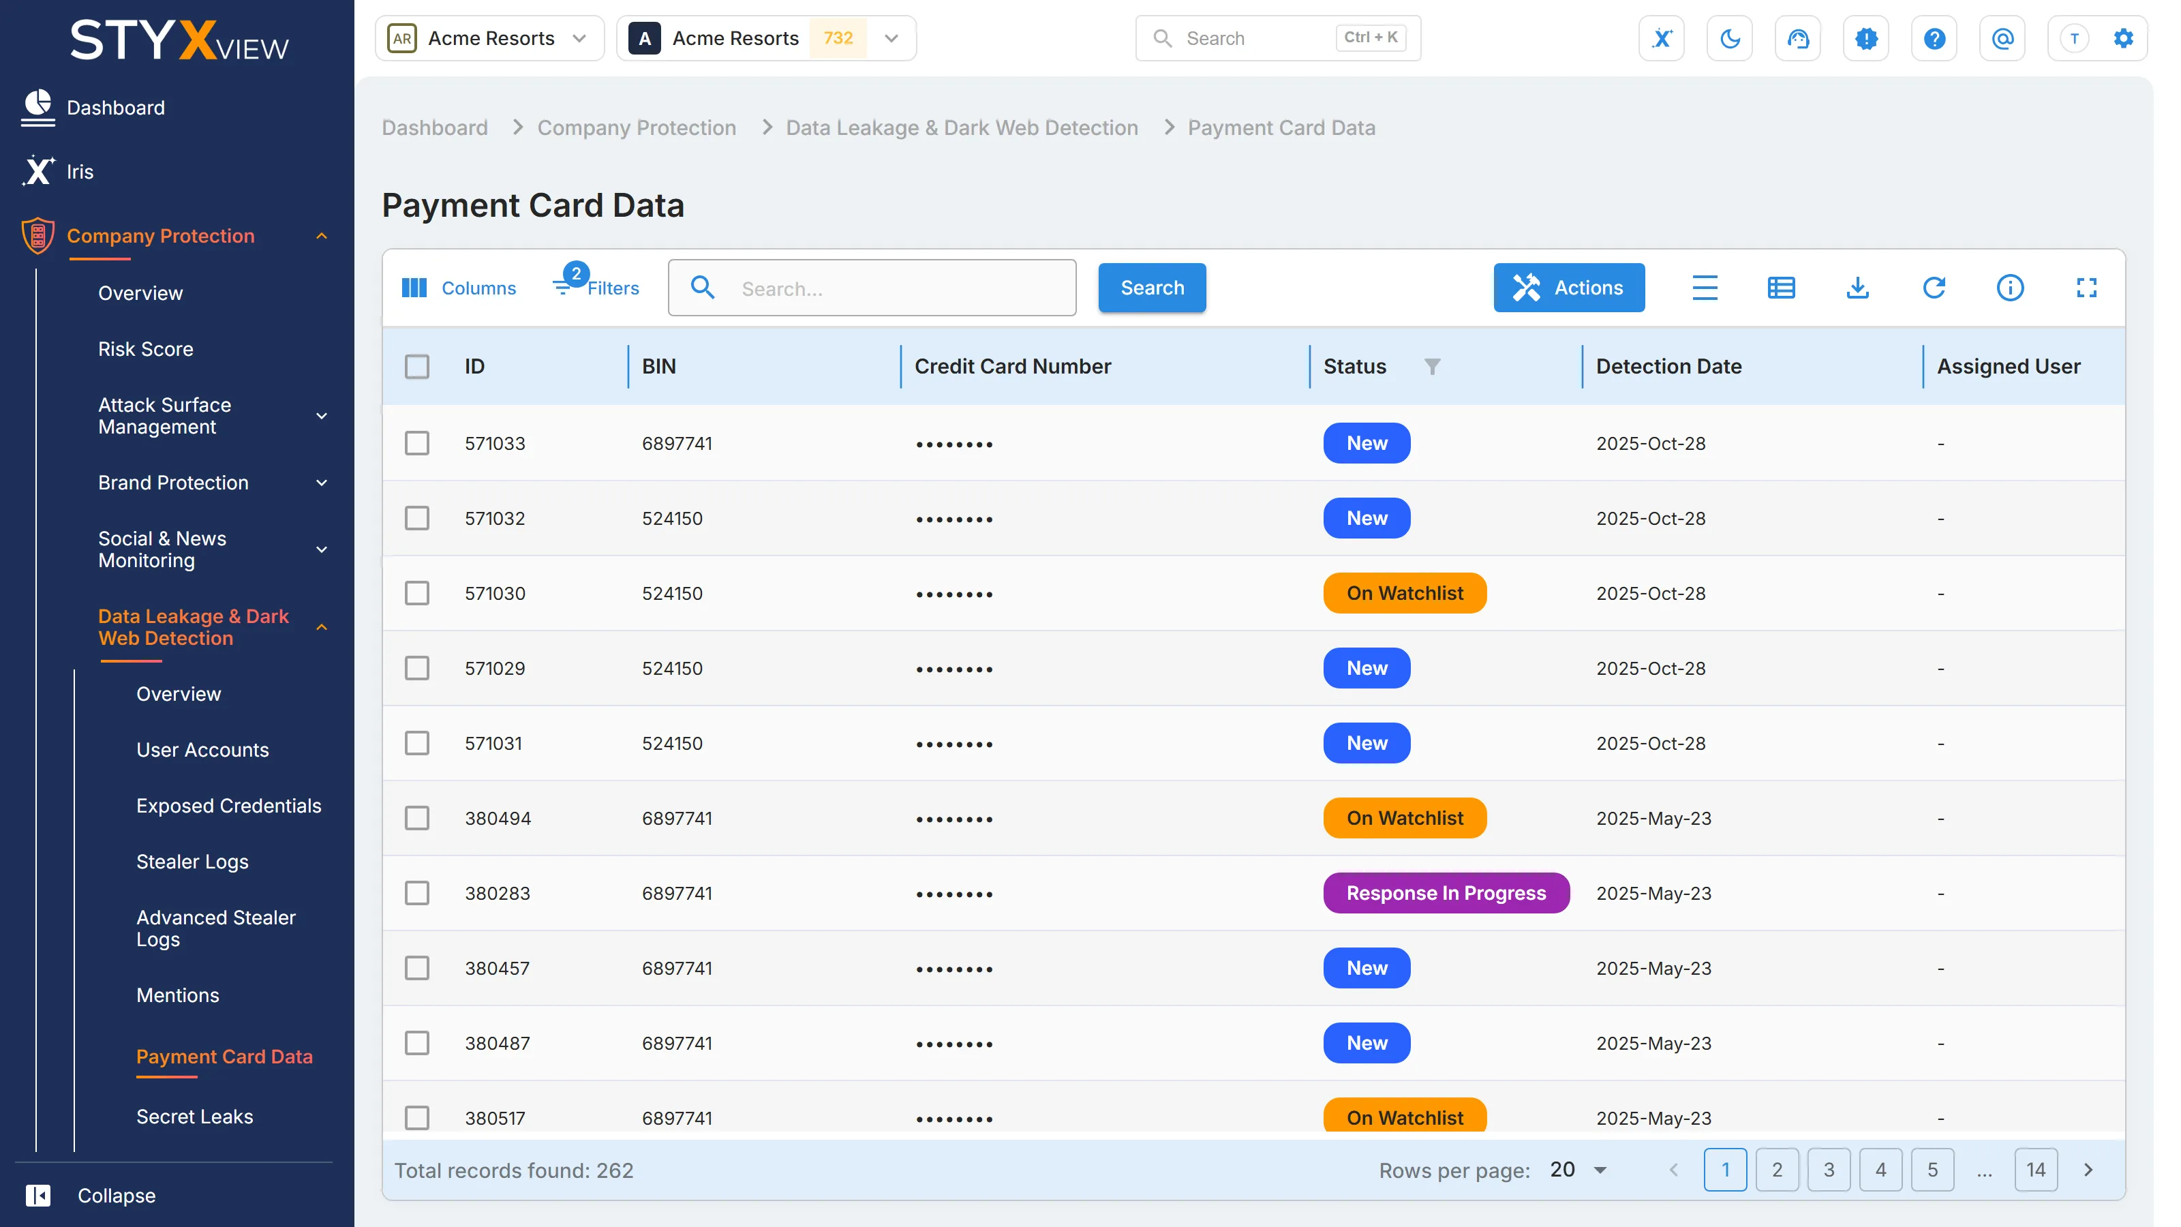The height and width of the screenshot is (1227, 2181).
Task: Click Company Protection breadcrumb link
Action: [637, 128]
